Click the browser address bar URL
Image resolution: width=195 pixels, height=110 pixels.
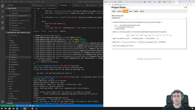[x=121, y=5]
